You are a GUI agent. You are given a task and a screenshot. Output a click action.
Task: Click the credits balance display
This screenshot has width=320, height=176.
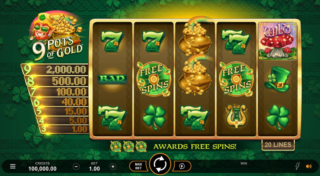[43, 167]
